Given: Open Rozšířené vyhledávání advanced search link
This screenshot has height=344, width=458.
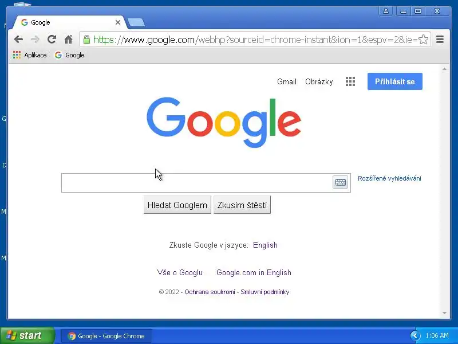Looking at the screenshot, I should tap(389, 178).
